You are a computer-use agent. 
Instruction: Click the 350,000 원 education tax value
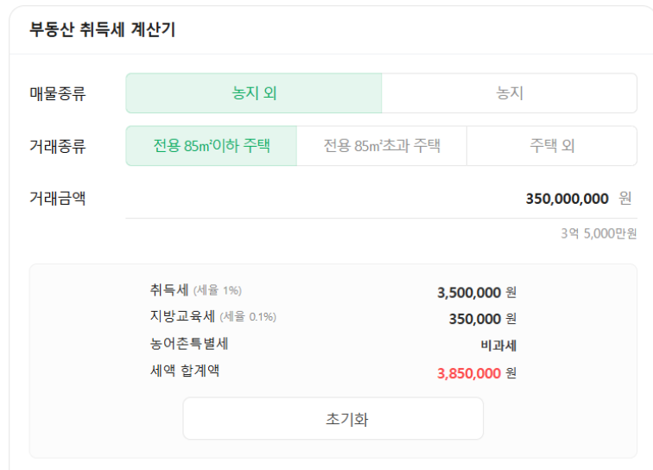pyautogui.click(x=482, y=319)
